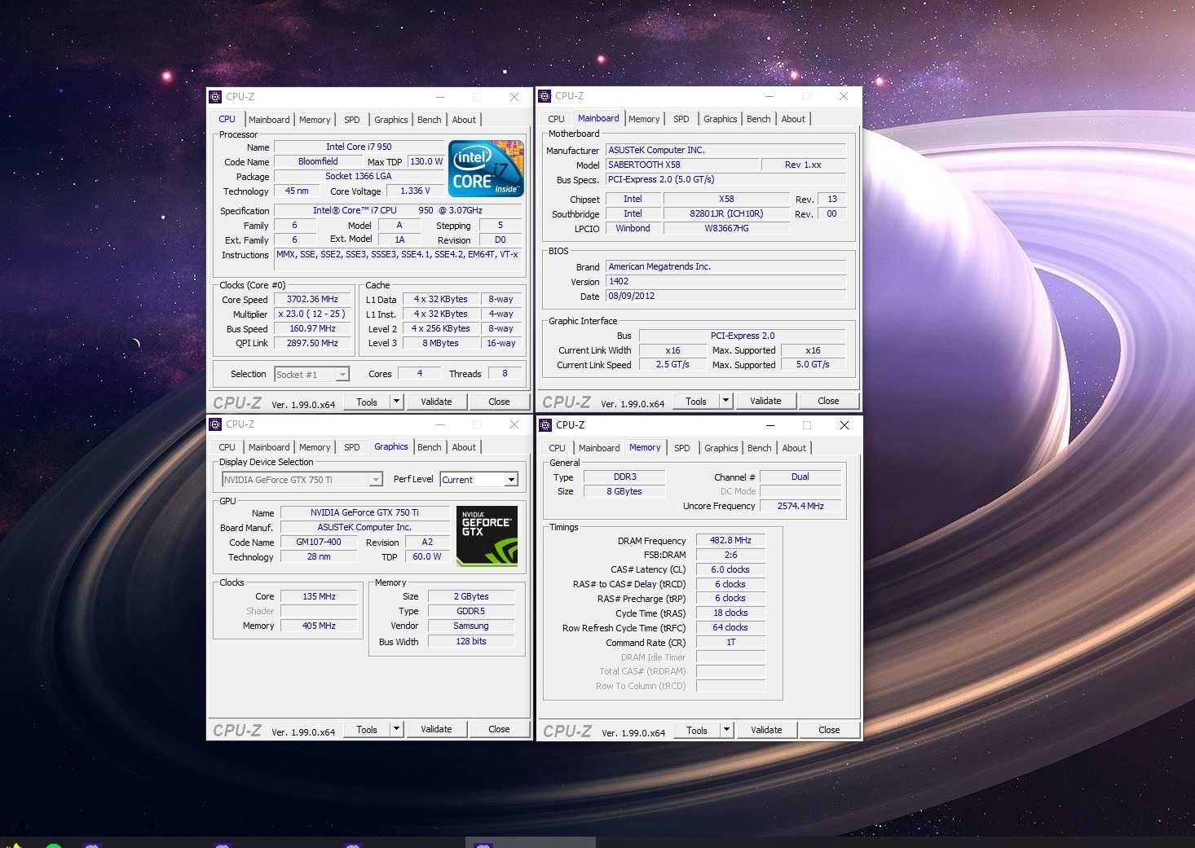Open SPD tab in the CPU-tab window
The width and height of the screenshot is (1195, 848).
click(352, 120)
